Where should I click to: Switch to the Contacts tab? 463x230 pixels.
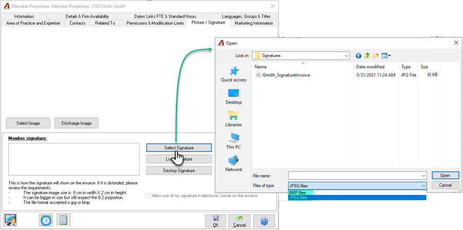point(77,23)
